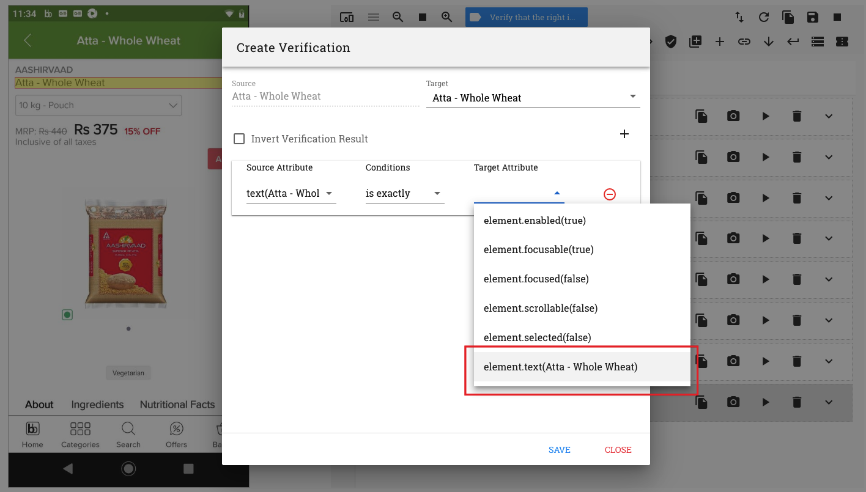
Task: Select element.enabled(true) from the list
Action: 582,220
